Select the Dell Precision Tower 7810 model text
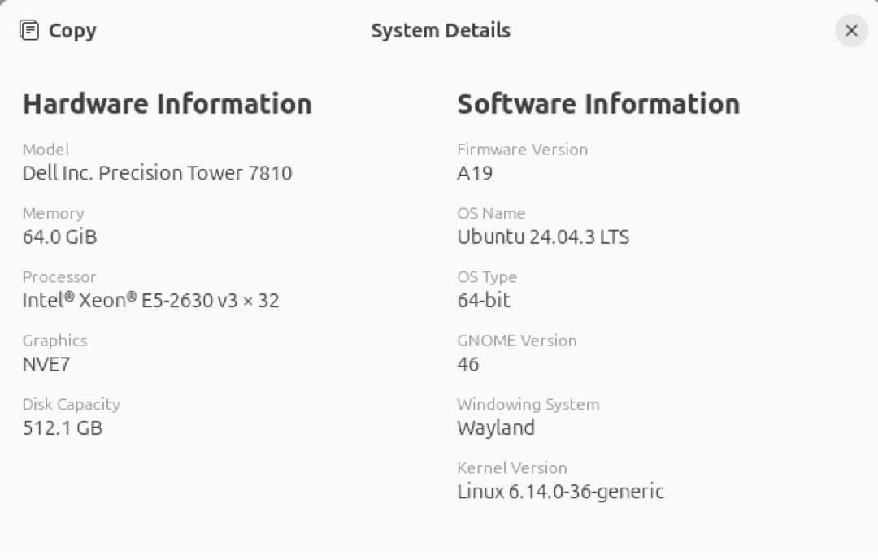The image size is (878, 560). pos(157,172)
